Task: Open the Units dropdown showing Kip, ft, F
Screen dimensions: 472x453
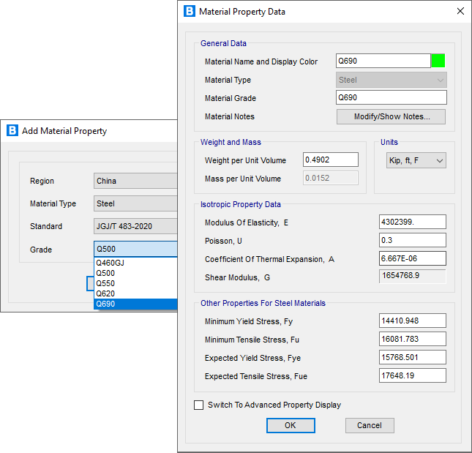Action: tap(416, 160)
